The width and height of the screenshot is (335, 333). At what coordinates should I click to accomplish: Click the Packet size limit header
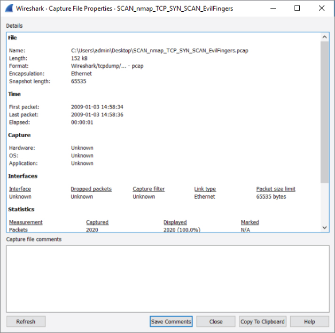point(276,189)
